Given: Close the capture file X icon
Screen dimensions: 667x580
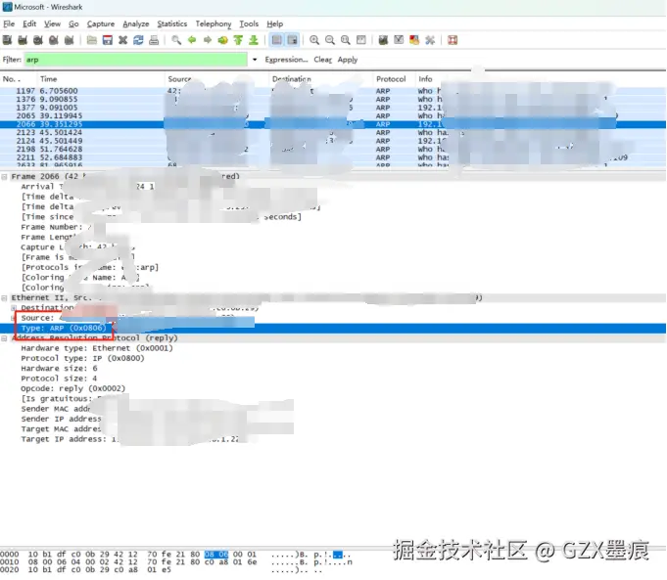Looking at the screenshot, I should (x=123, y=40).
